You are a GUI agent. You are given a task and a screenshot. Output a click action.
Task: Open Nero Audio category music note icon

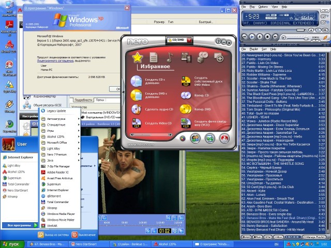click(x=170, y=57)
